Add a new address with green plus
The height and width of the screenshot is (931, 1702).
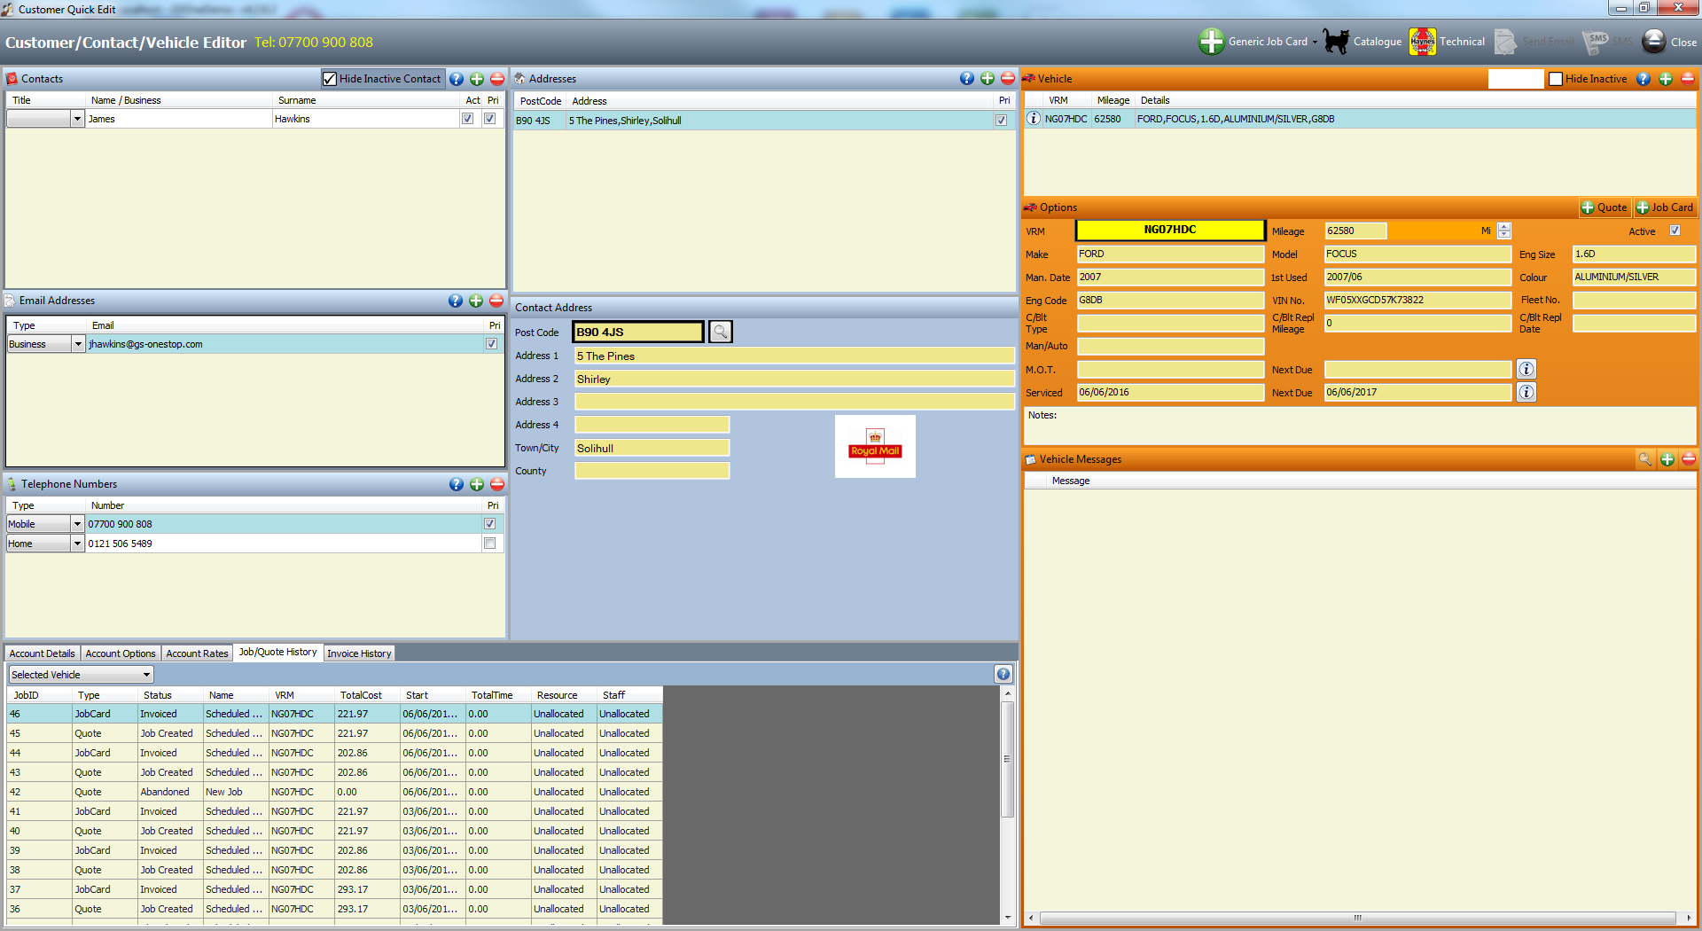[988, 79]
